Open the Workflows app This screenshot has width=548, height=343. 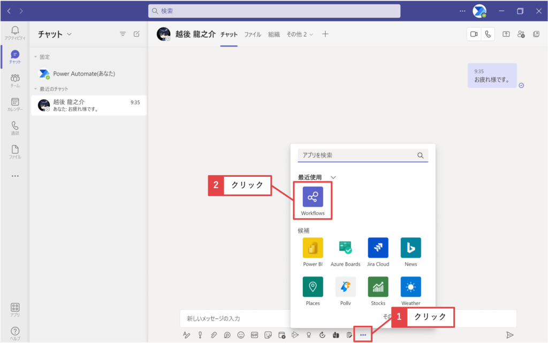(x=313, y=201)
